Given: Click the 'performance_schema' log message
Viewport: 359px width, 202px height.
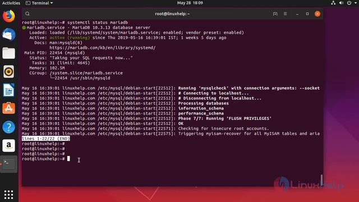Looking at the screenshot, I should pos(201,113).
